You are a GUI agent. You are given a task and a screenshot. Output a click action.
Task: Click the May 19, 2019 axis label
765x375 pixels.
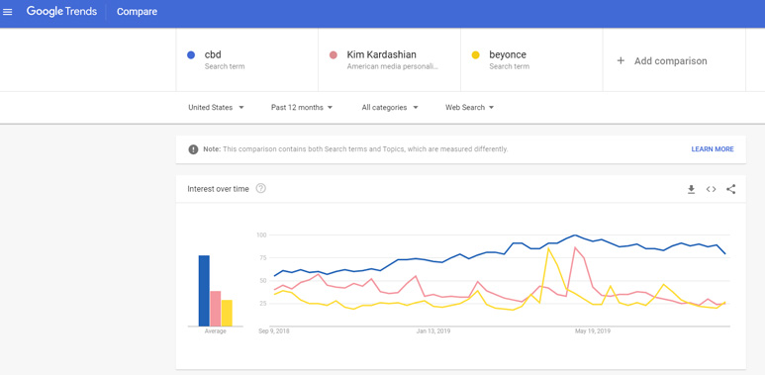593,331
